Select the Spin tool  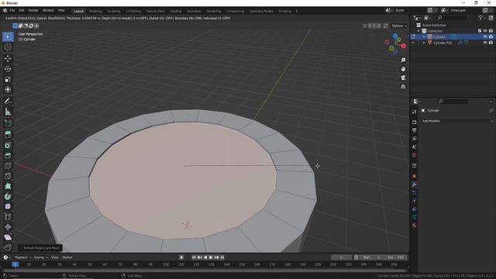coord(8,196)
